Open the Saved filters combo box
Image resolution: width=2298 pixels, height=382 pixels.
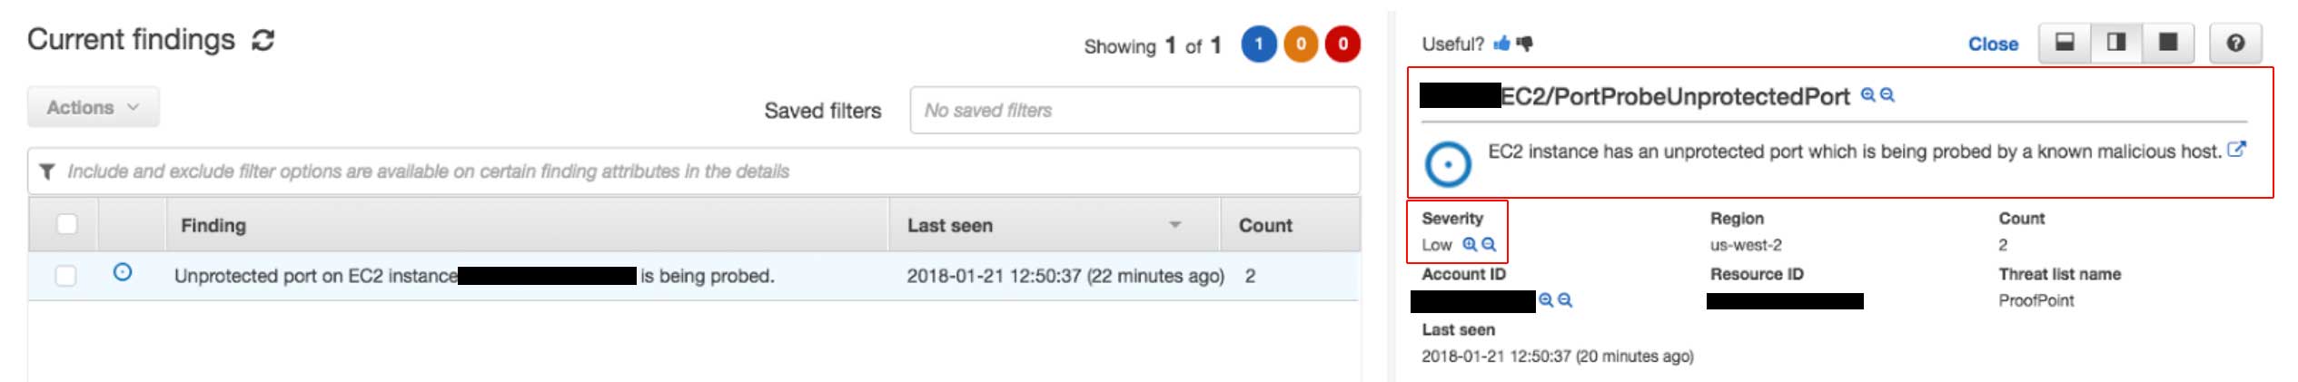tap(1134, 110)
